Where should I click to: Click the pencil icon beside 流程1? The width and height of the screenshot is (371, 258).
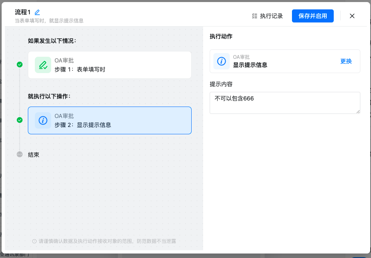point(37,12)
